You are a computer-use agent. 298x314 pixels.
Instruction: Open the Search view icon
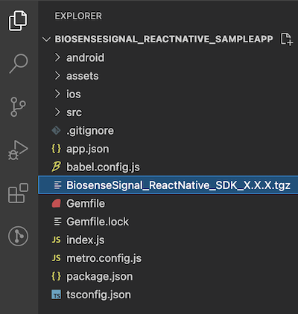point(19,63)
